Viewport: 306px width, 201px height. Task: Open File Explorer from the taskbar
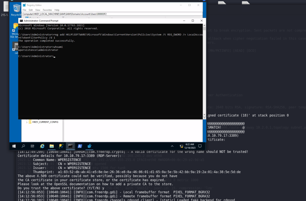51,146
